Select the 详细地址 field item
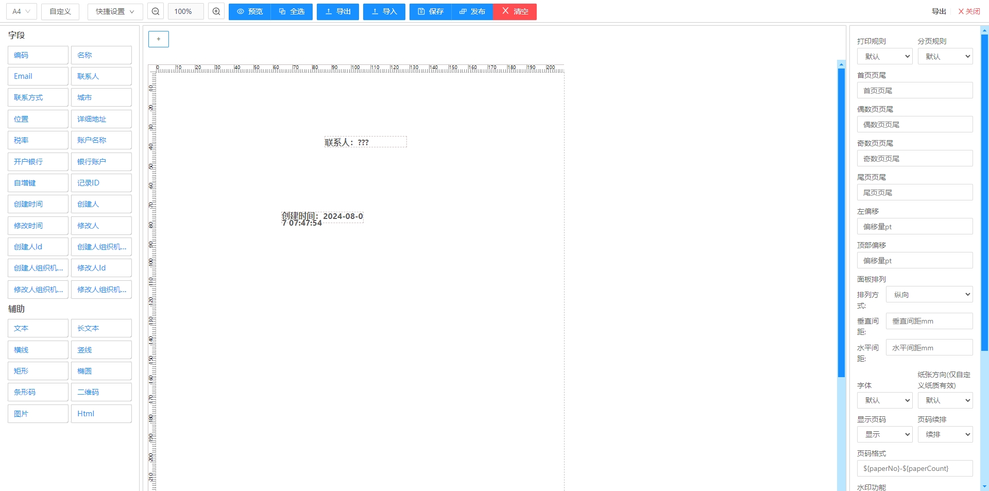989x491 pixels. 101,119
